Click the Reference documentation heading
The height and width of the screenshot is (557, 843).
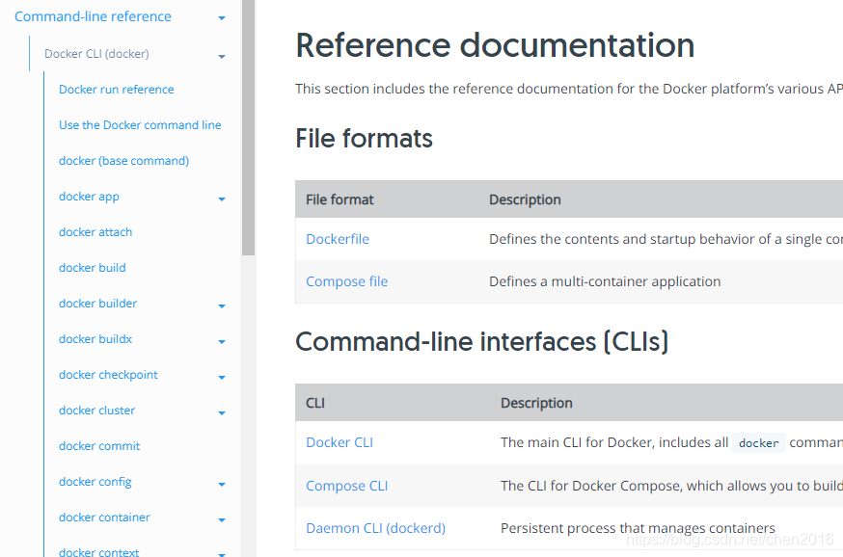coord(495,45)
